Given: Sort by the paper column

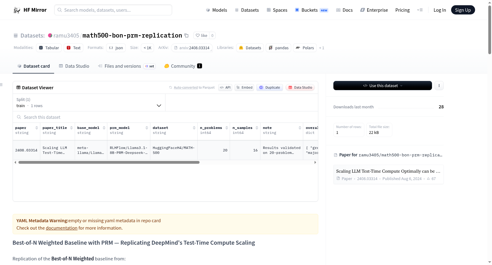Looking at the screenshot, I should 37,128.
